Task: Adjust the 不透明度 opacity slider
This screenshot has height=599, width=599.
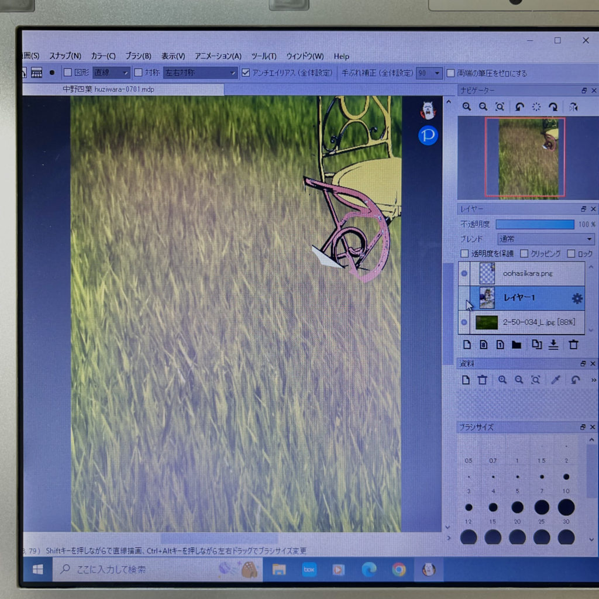Action: (x=535, y=225)
